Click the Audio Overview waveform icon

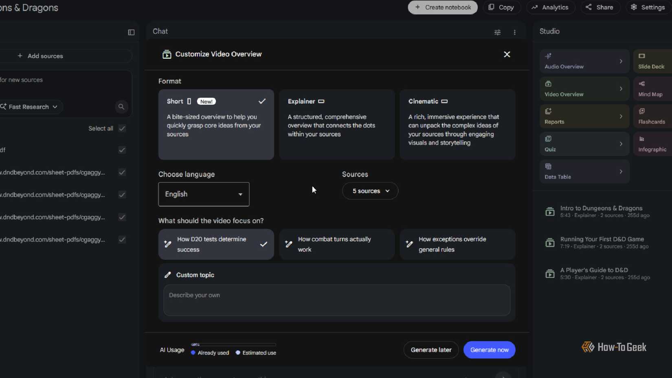click(x=548, y=56)
